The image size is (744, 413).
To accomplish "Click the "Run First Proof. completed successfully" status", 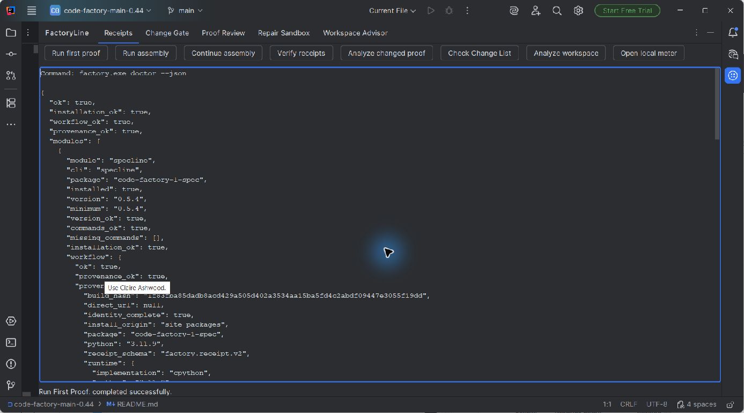I will pos(105,392).
